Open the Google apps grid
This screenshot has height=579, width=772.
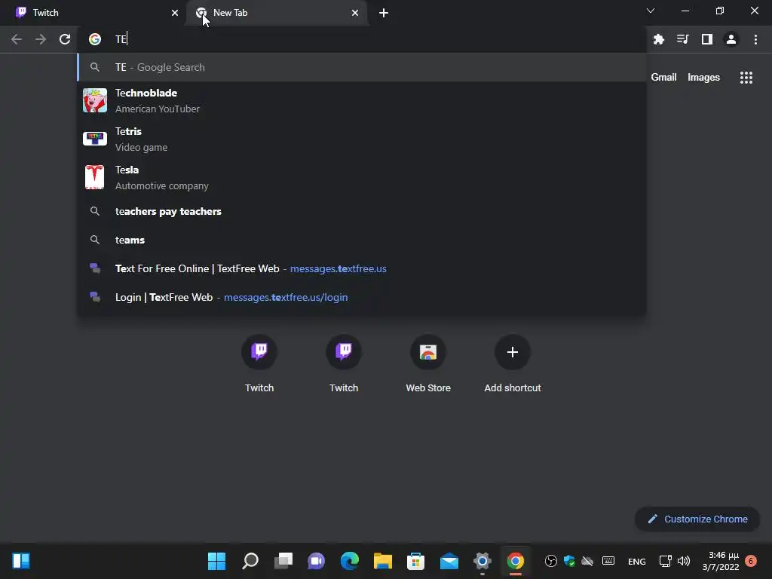click(746, 78)
